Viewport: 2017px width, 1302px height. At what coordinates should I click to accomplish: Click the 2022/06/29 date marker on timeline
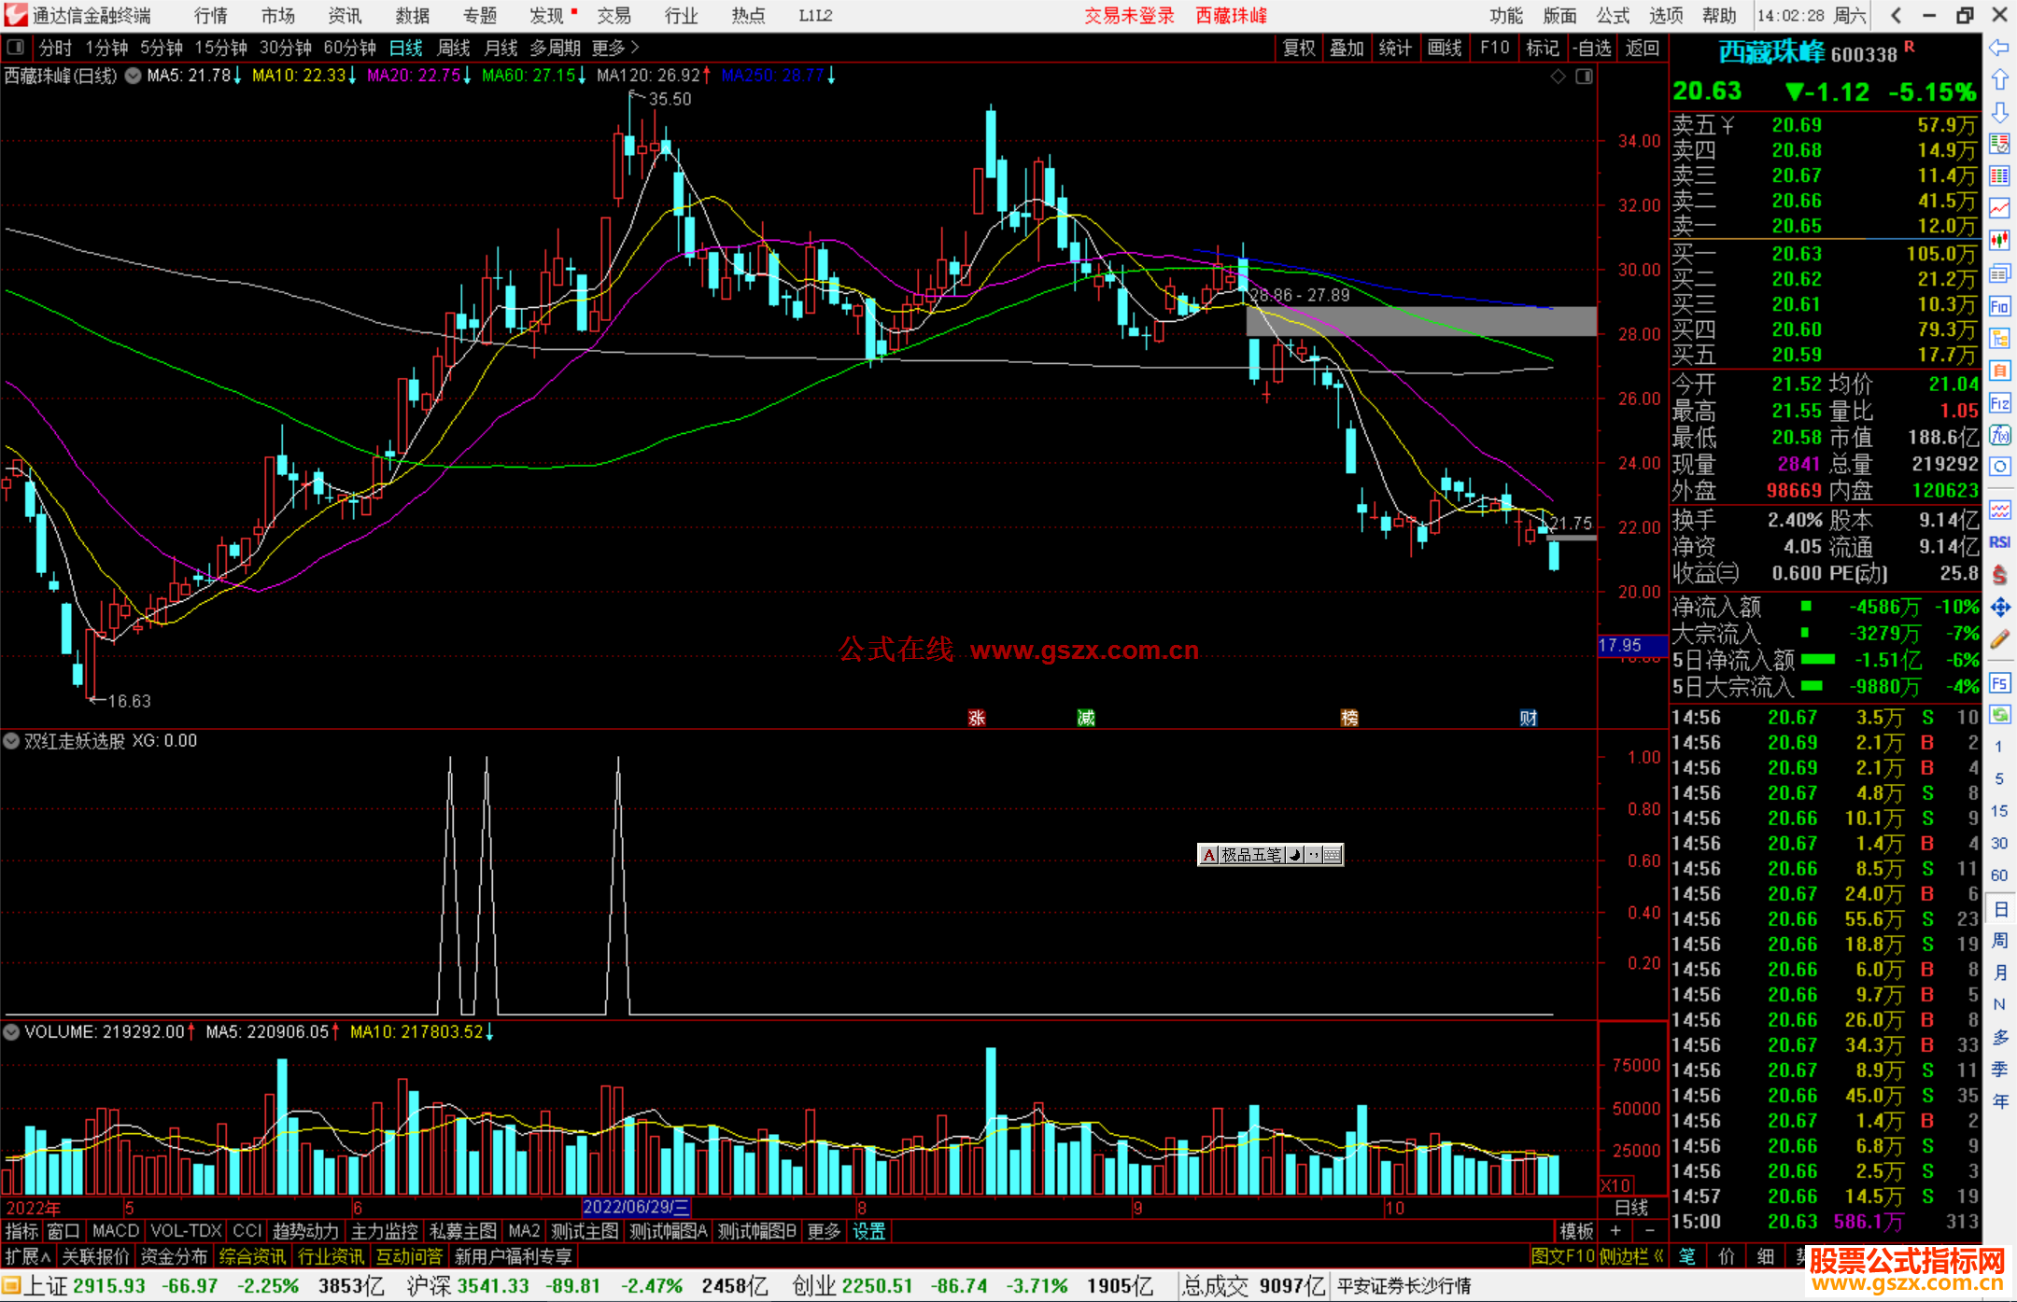pyautogui.click(x=636, y=1208)
